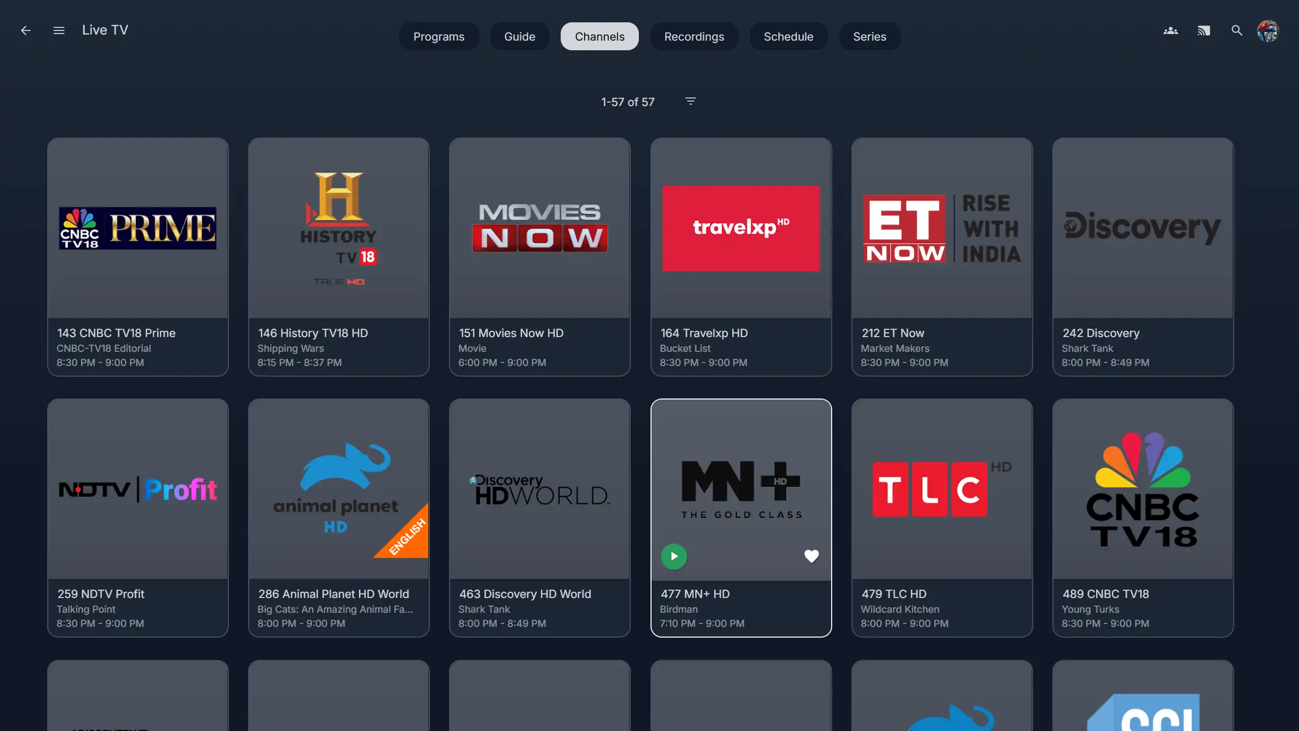This screenshot has height=731, width=1299.
Task: Select the Travelxp HD channel thumbnail
Action: click(741, 228)
